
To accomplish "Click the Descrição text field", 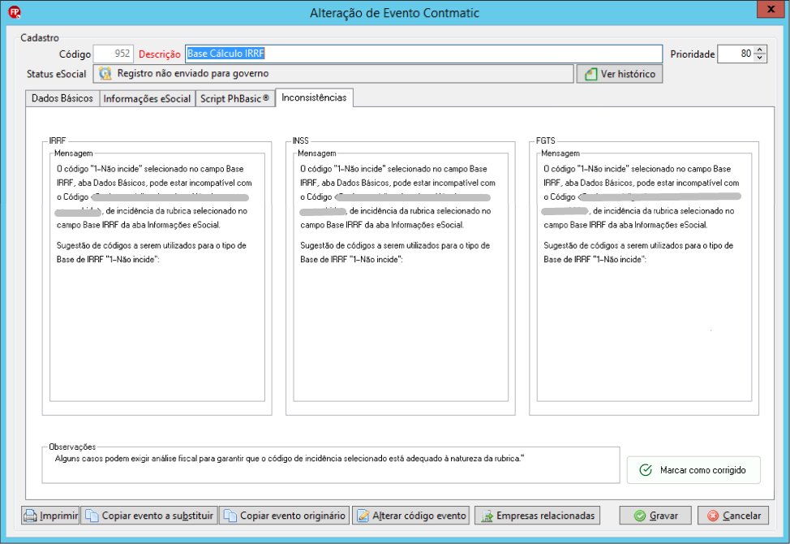I will [423, 54].
